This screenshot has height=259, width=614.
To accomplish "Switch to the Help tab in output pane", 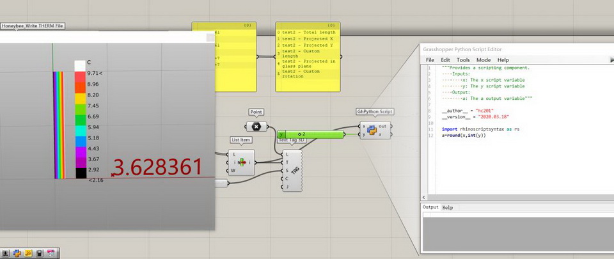I will point(448,207).
